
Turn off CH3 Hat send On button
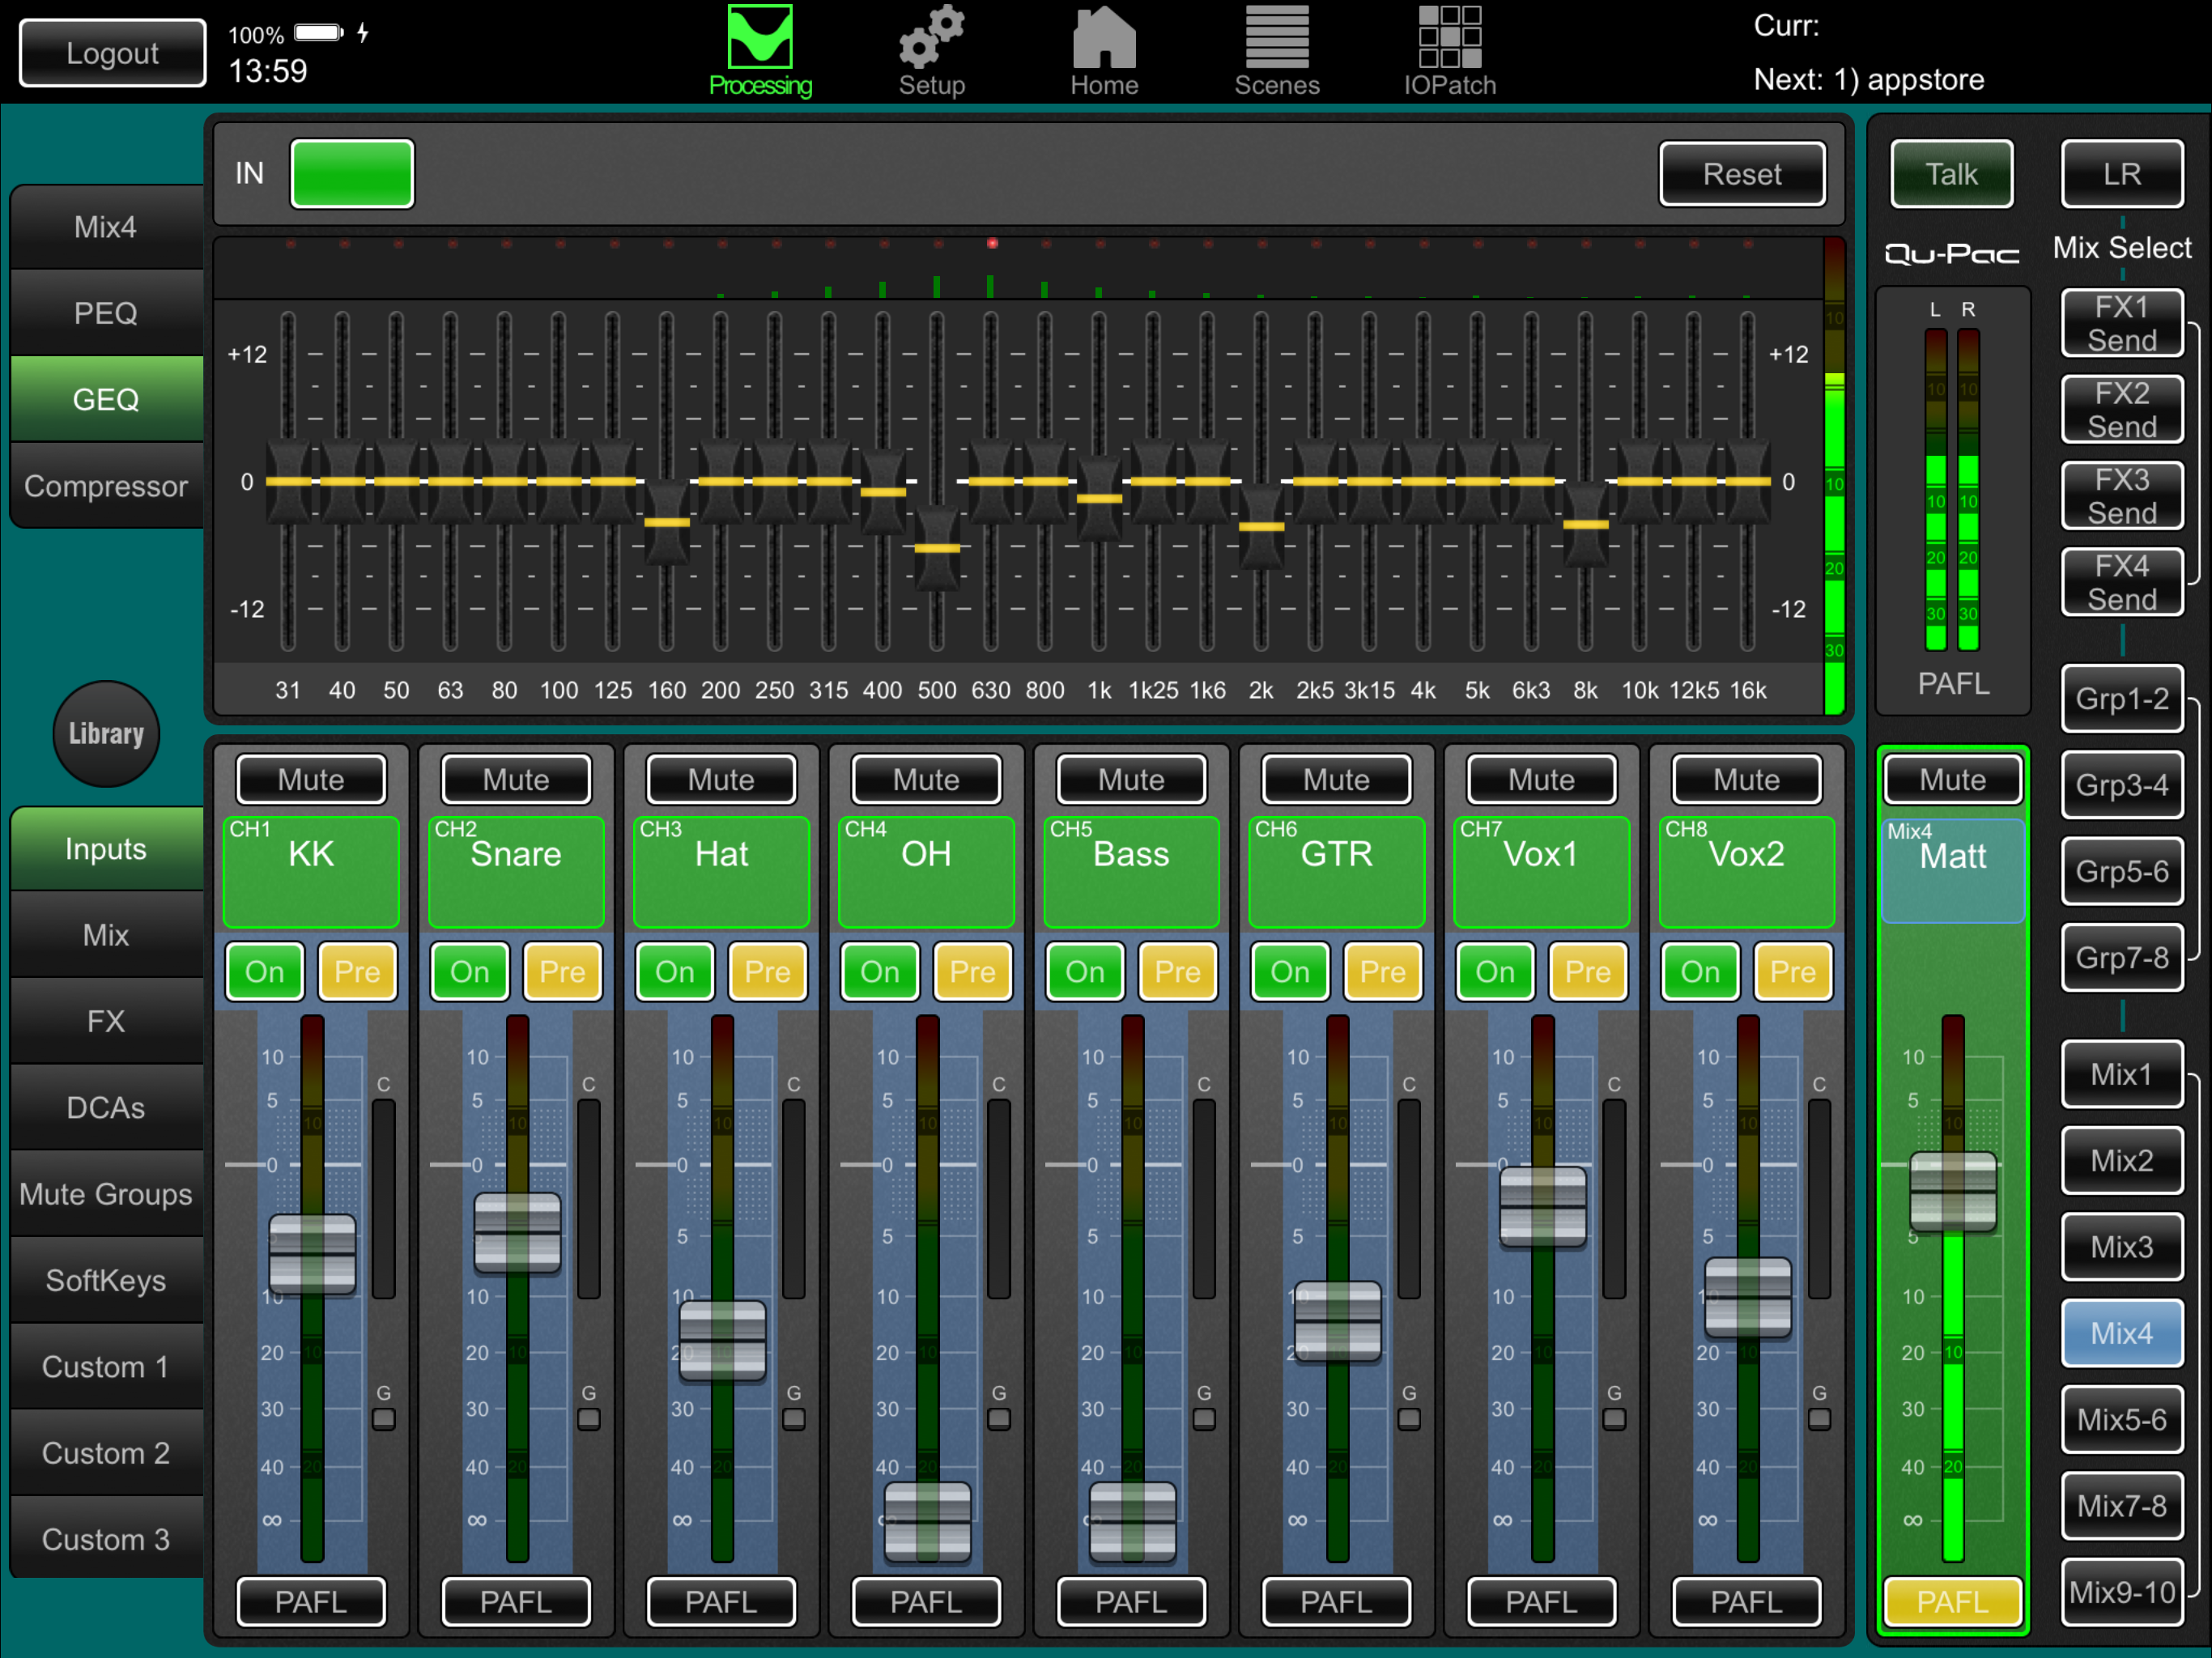pos(675,971)
